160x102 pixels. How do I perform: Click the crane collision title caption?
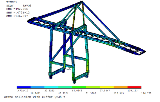coord(35,97)
